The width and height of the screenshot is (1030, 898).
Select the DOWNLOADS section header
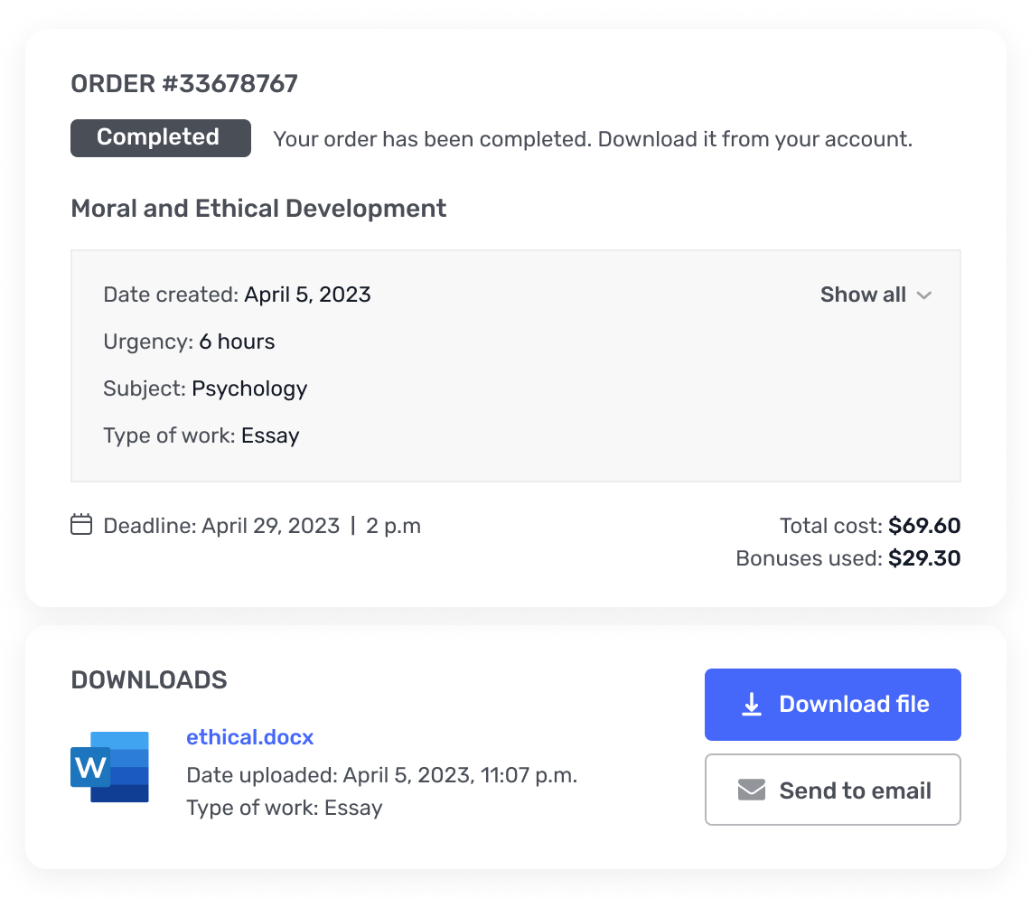coord(148,679)
